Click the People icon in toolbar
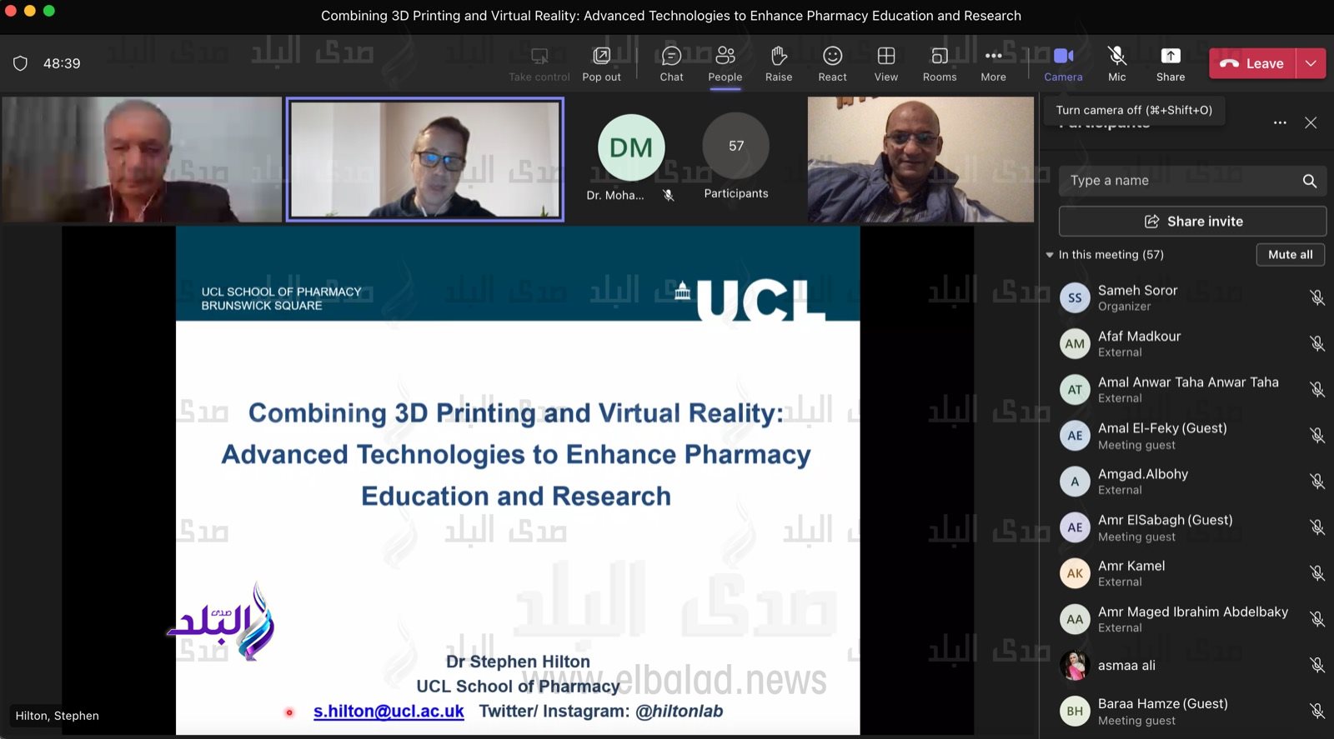Image resolution: width=1334 pixels, height=739 pixels. (x=725, y=63)
